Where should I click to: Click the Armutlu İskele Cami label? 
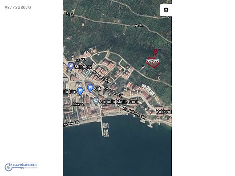(x=118, y=102)
